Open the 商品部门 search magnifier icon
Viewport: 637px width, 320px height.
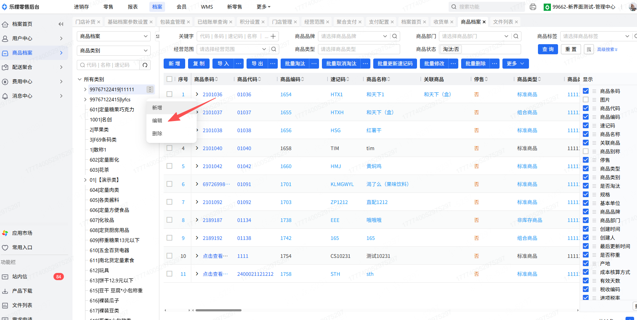click(516, 36)
